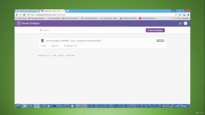Screen dimensions: 205x115
Task: Click the Nueva pestaña bookmark
Action: [54, 18]
